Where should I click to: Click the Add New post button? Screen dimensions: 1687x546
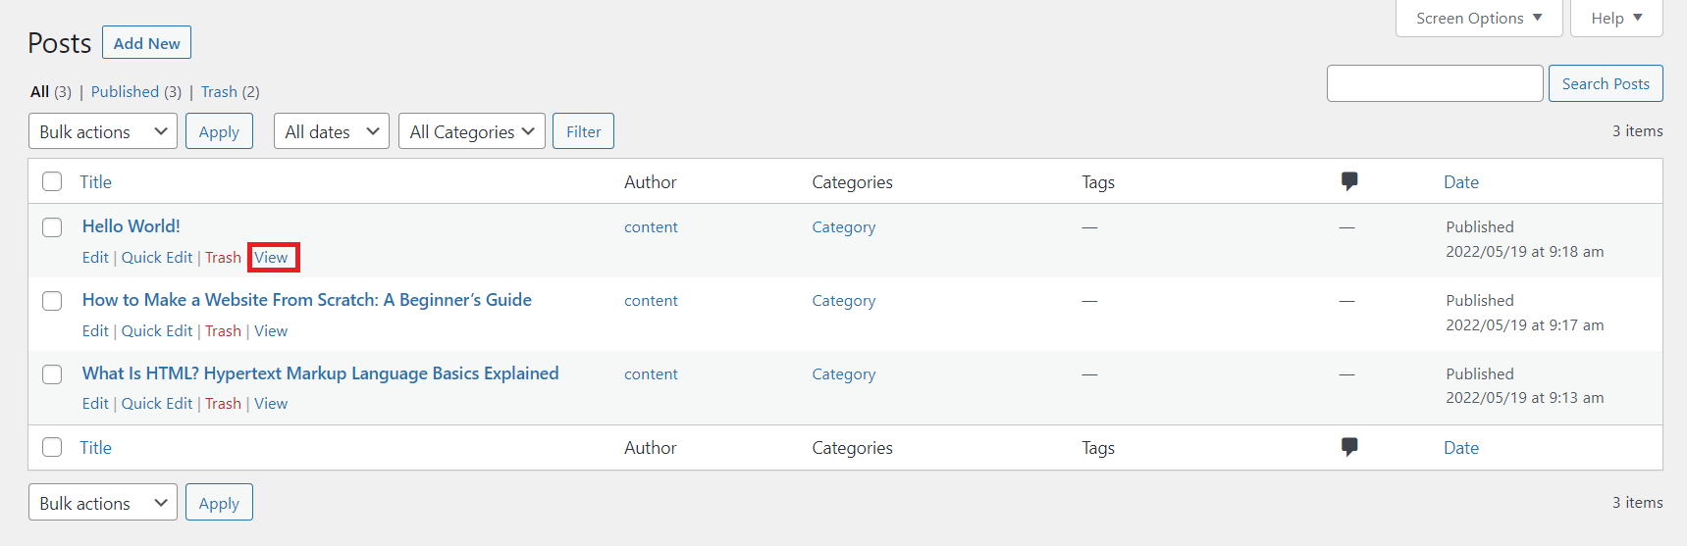[x=146, y=43]
